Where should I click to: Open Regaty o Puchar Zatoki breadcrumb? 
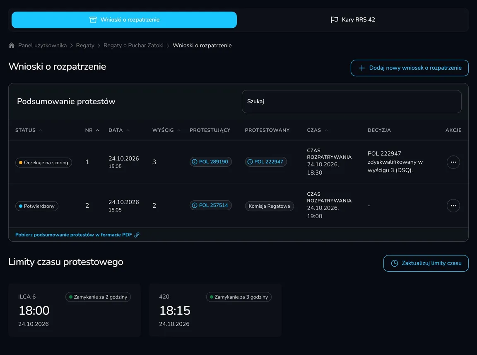[133, 45]
